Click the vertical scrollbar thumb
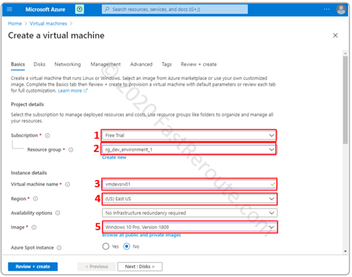 [345, 100]
